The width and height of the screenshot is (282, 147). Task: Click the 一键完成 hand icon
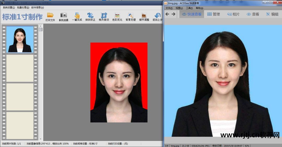pos(77,15)
